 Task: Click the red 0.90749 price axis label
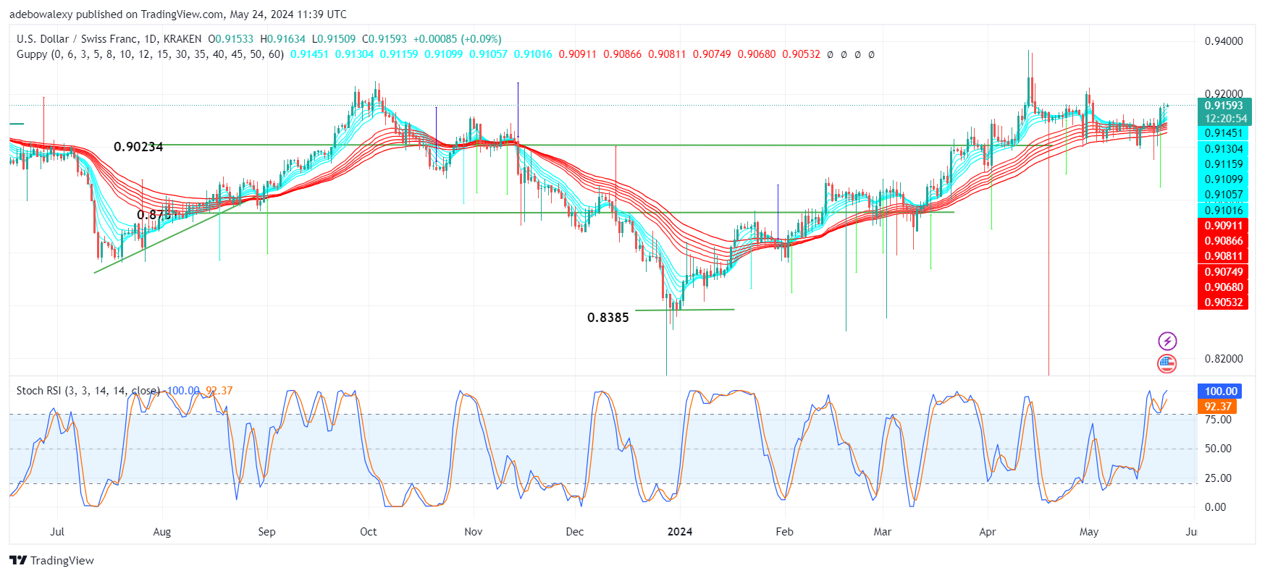(x=1224, y=272)
